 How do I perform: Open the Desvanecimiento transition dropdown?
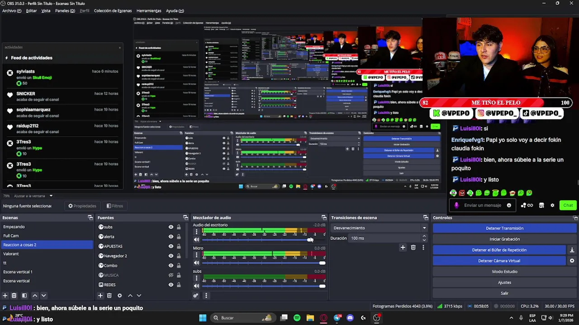[x=379, y=228]
